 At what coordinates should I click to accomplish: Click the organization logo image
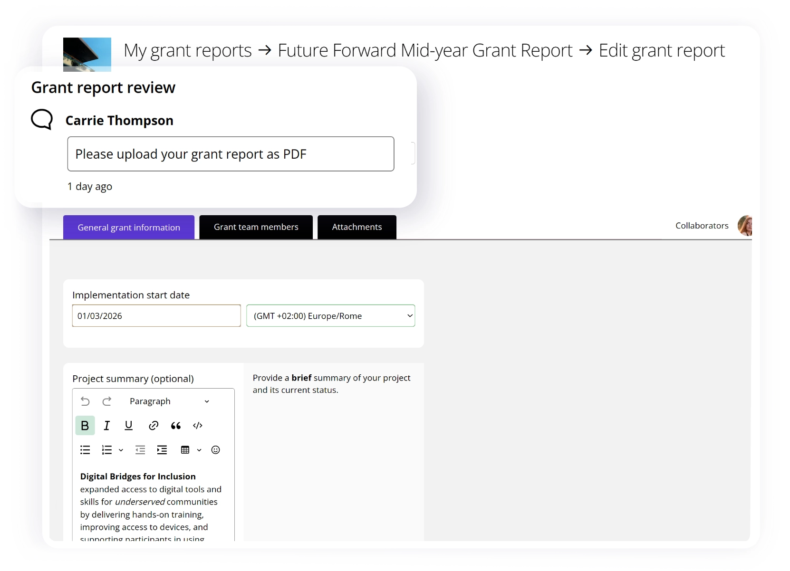click(x=87, y=54)
